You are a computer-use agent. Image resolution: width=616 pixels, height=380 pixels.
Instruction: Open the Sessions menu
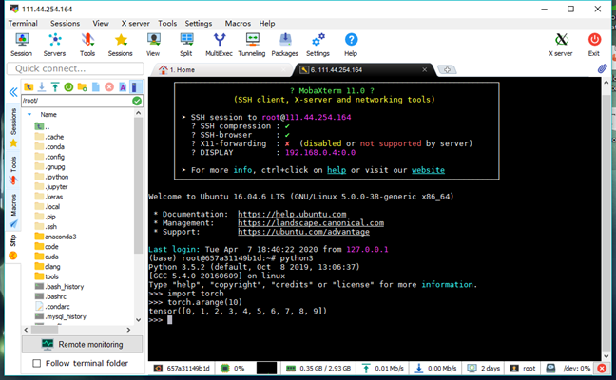click(65, 23)
